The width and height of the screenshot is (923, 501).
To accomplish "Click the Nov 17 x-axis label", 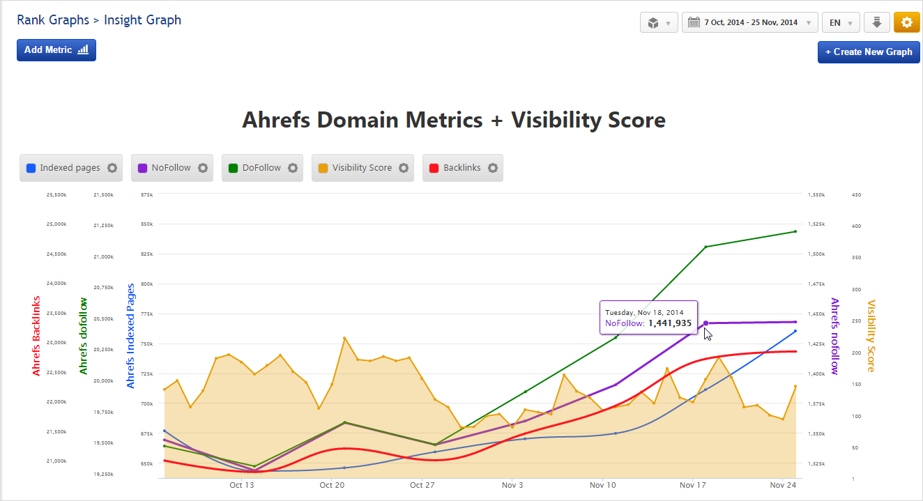I will [693, 485].
